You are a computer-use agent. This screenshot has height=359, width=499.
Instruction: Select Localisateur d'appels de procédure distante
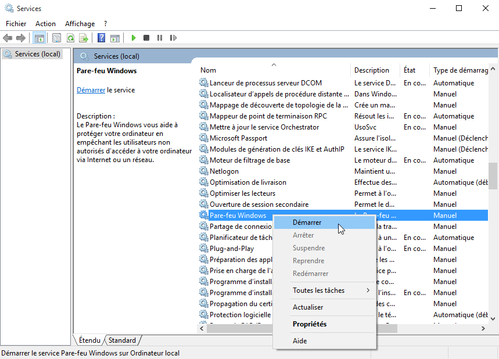[343, 94]
